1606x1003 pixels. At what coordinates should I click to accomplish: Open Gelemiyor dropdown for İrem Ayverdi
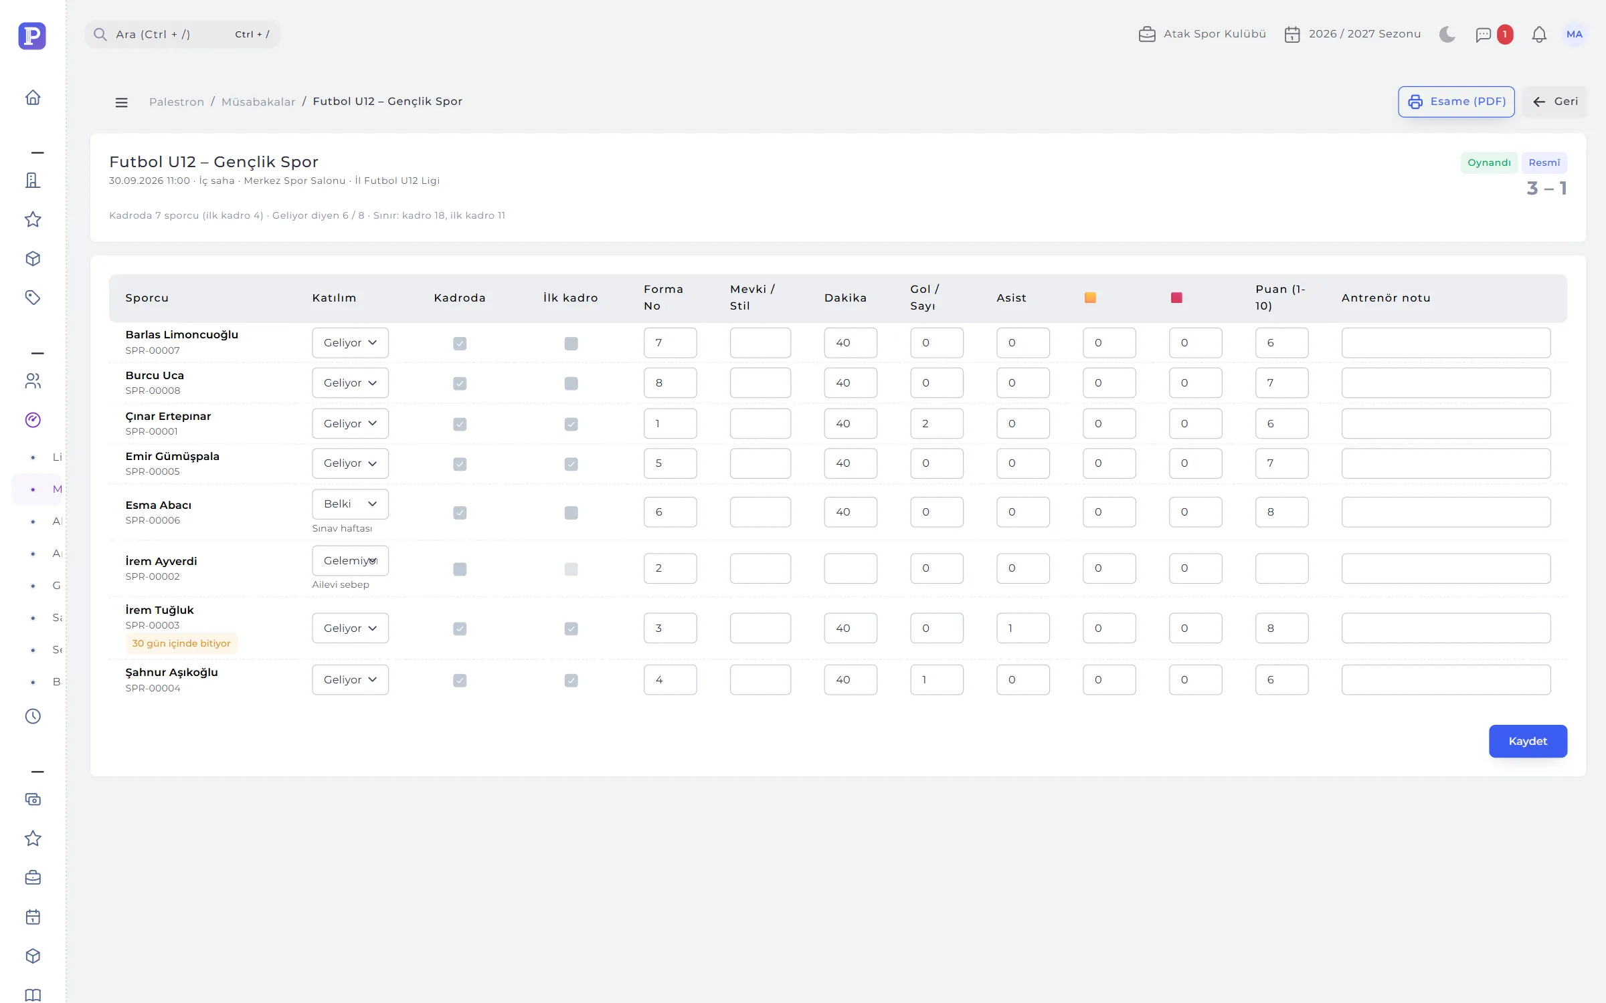[350, 561]
